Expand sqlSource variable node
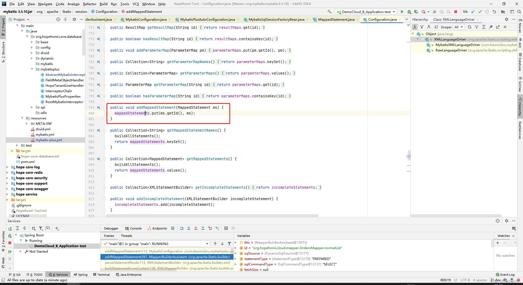 click(x=236, y=253)
